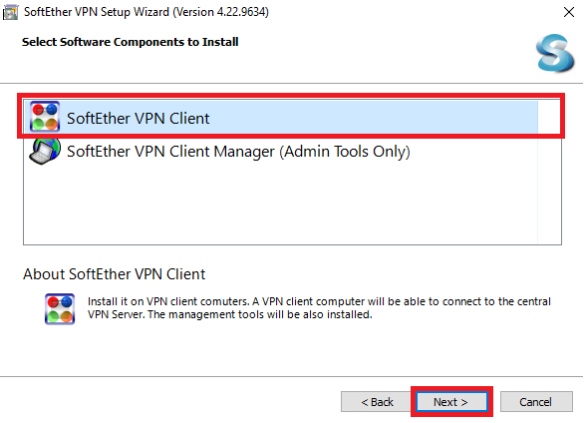This screenshot has width=584, height=423.
Task: Click the About SoftEther VPN Client heading
Action: click(114, 274)
